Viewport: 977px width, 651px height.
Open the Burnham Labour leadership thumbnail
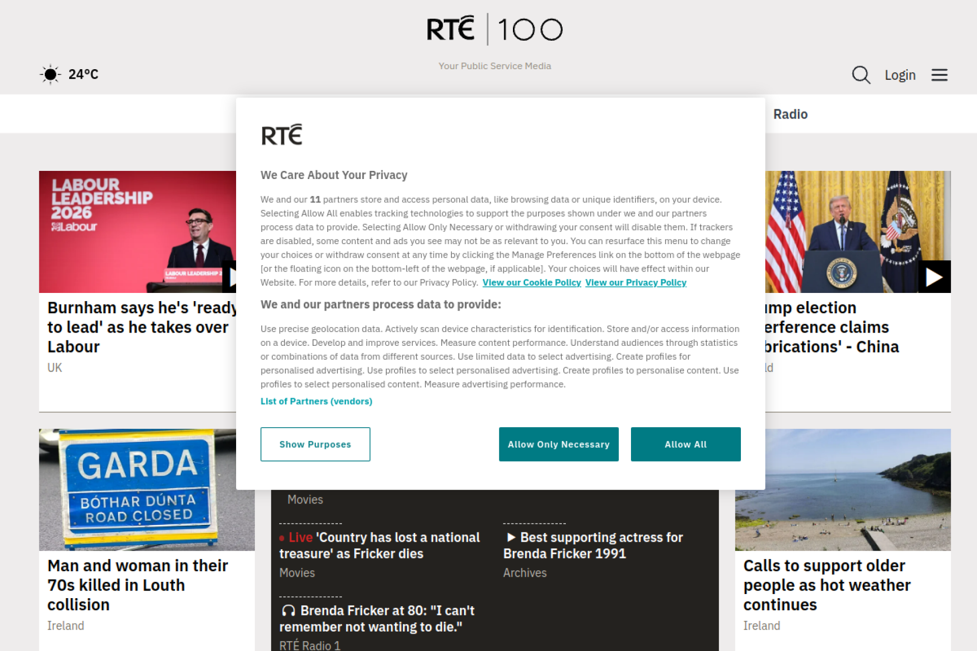coord(137,232)
